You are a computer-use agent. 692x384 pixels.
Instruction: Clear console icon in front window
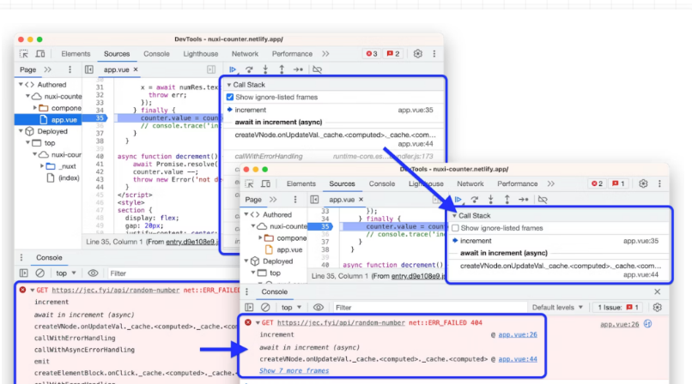[x=265, y=308]
